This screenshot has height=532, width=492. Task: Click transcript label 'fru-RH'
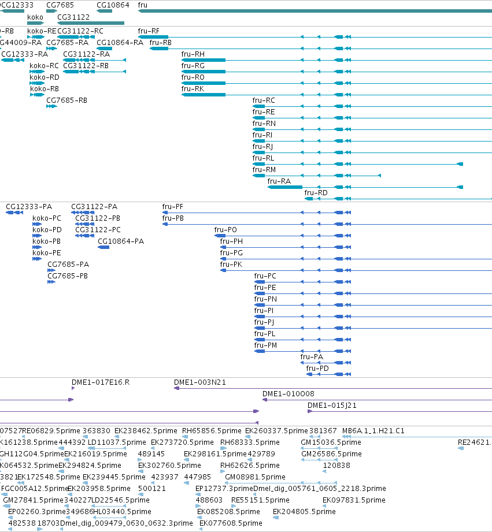point(193,54)
